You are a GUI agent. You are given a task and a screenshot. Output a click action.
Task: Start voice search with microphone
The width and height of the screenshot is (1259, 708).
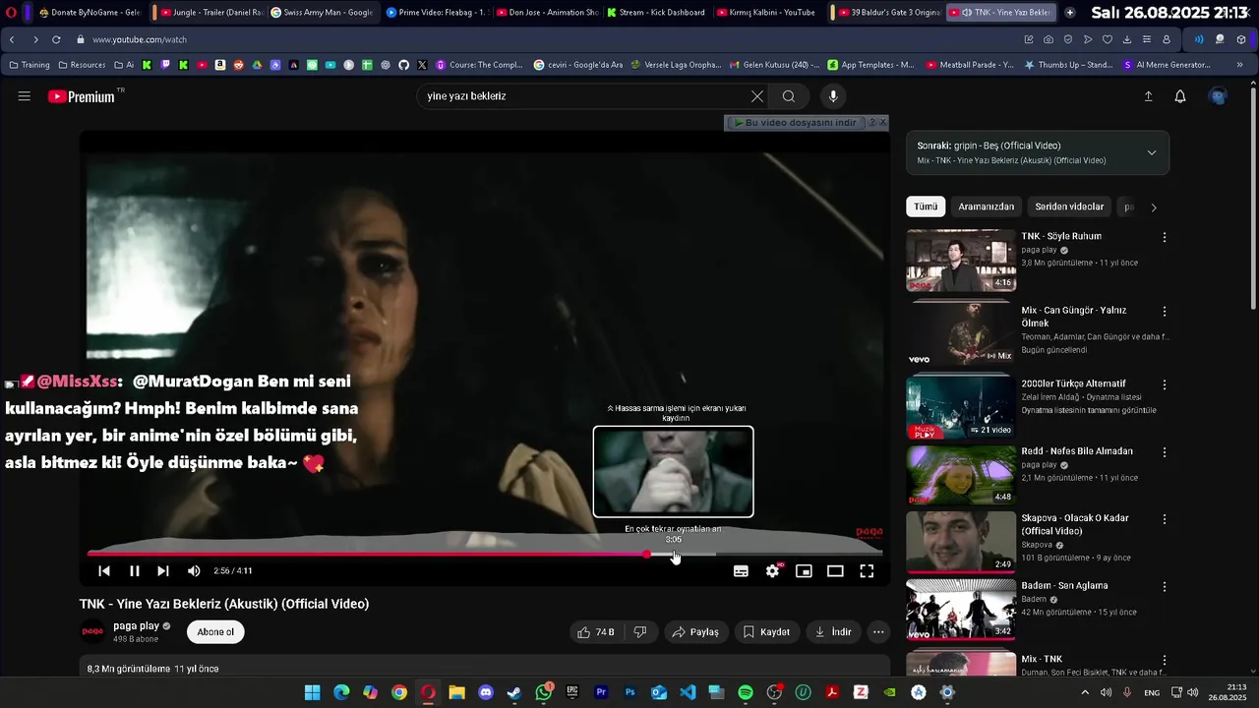click(833, 96)
